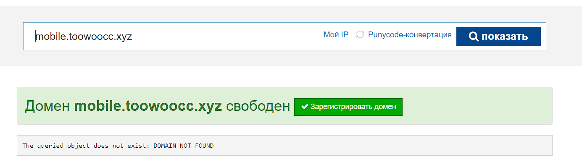The width and height of the screenshot is (582, 167).
Task: Click the Зарегистрировать домен button
Action: tap(348, 107)
